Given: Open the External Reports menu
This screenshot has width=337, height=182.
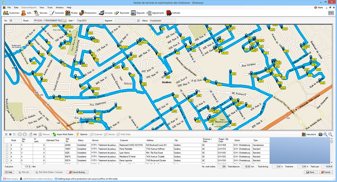Looking at the screenshot, I should [x=29, y=7].
